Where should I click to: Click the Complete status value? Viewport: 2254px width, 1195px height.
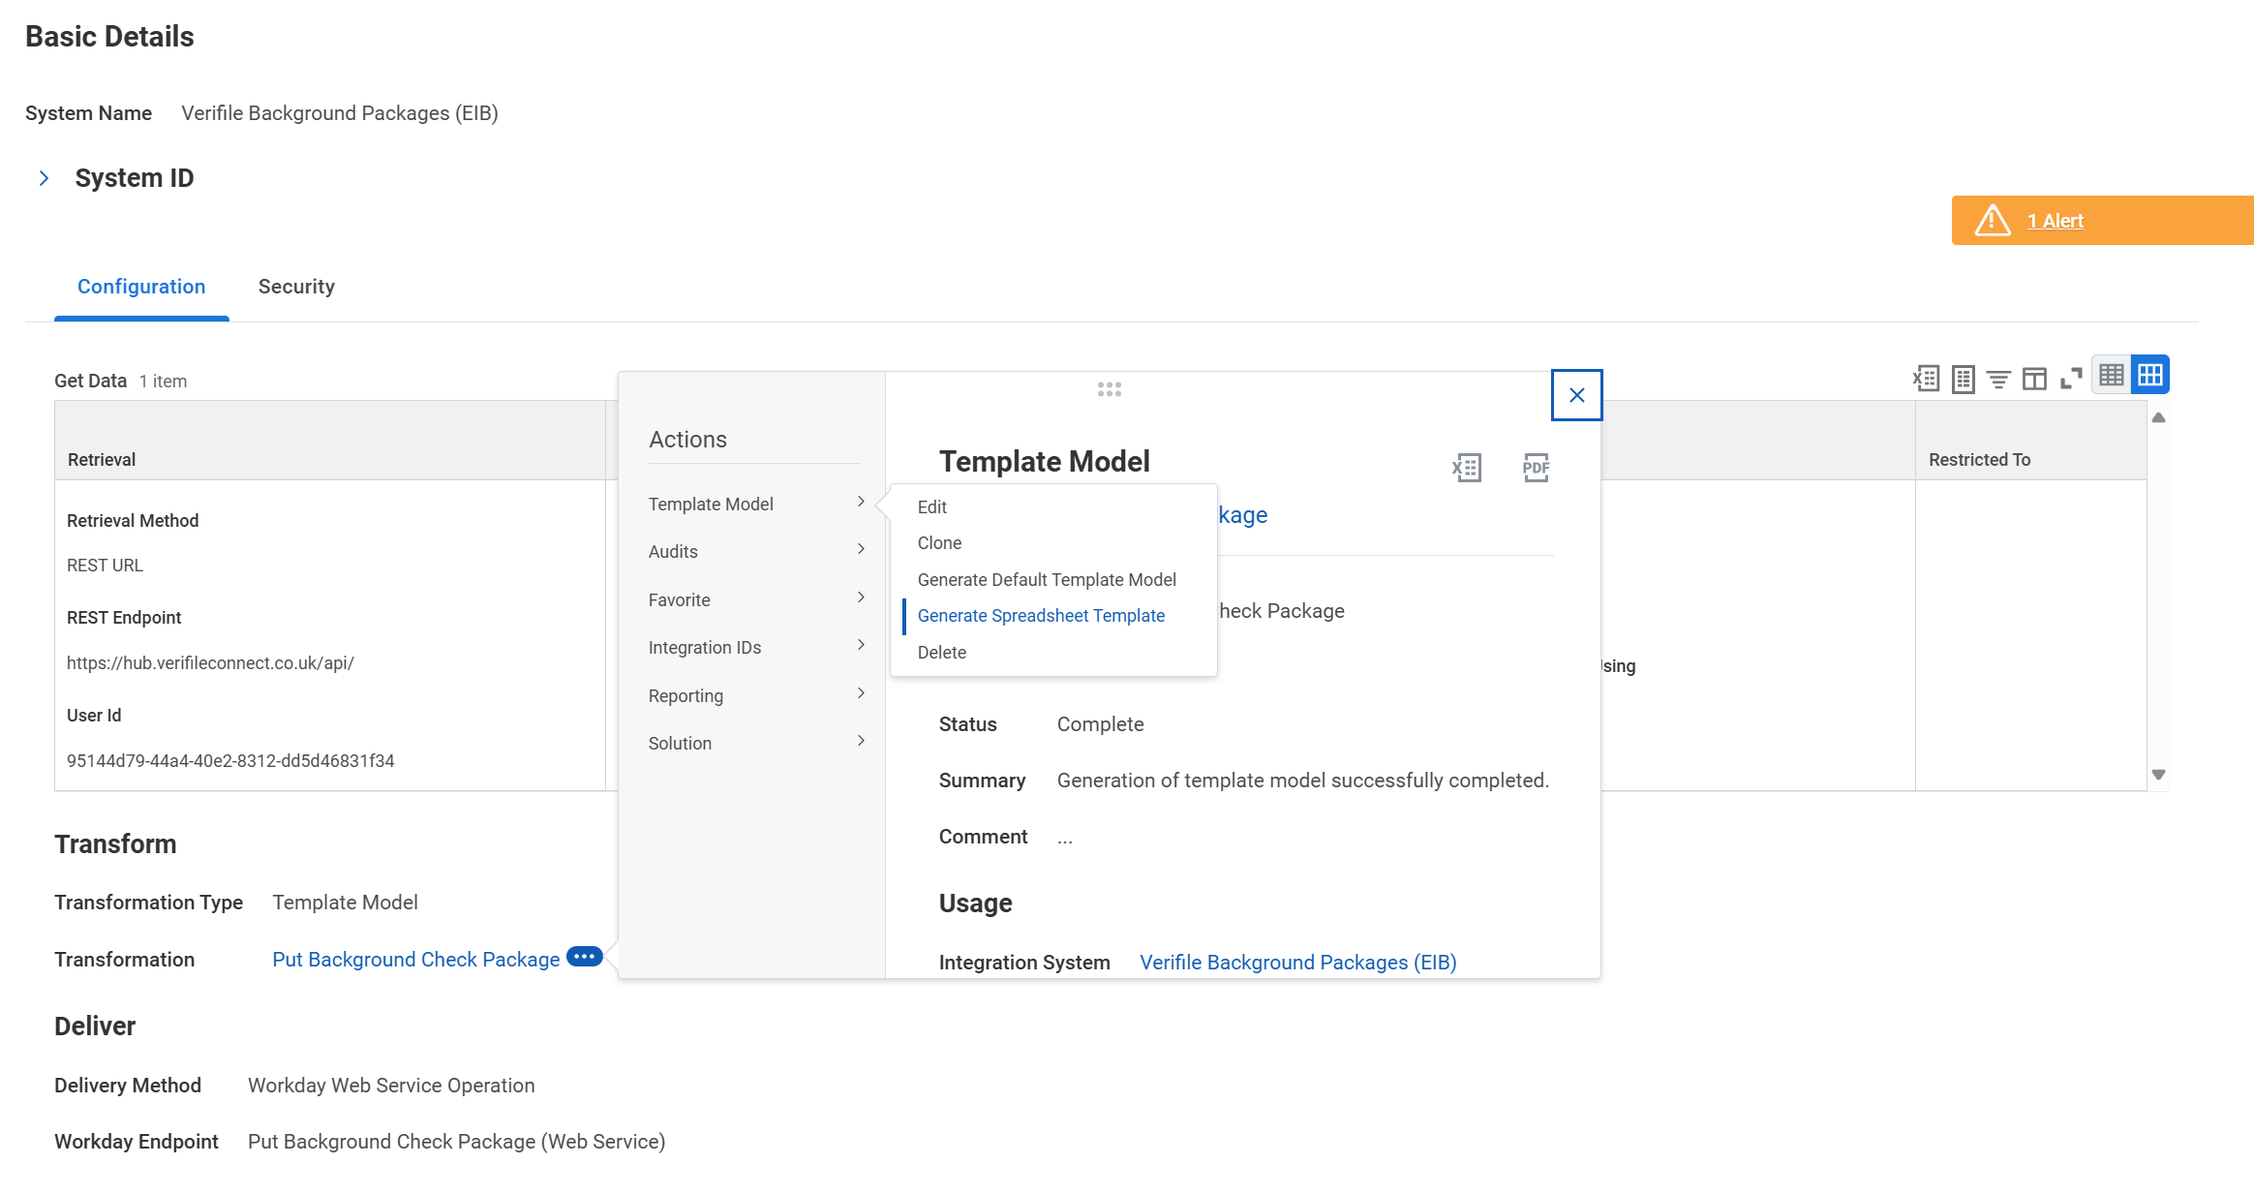click(1100, 723)
